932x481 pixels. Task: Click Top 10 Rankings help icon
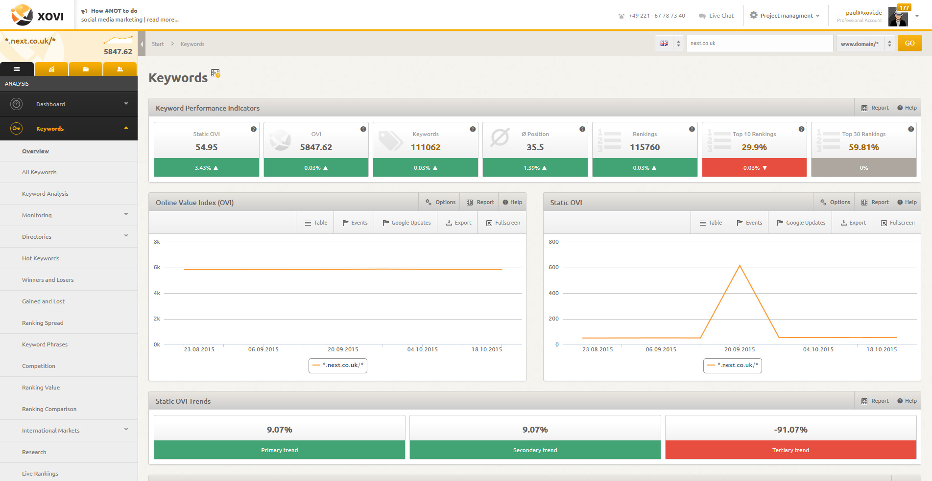pyautogui.click(x=801, y=129)
